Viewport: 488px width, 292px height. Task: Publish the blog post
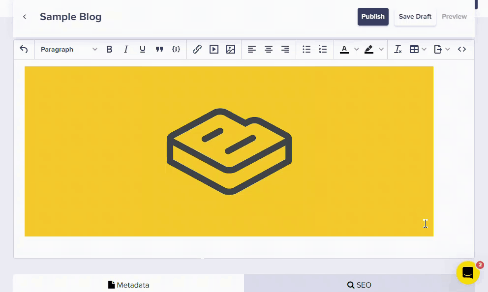[373, 17]
